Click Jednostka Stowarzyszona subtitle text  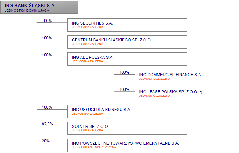(x=94, y=147)
